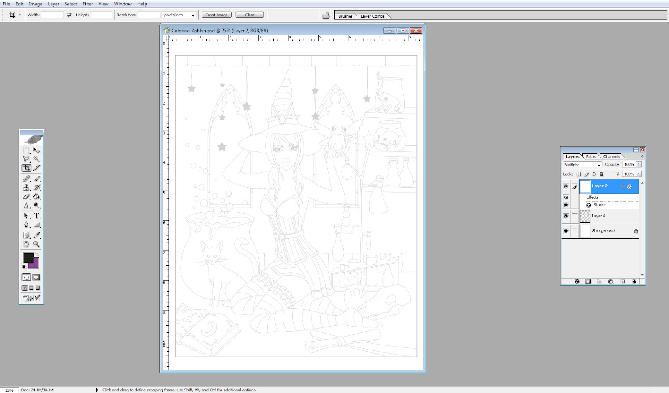
Task: Collapse the Effects list on Layer 2
Action: tap(623, 186)
